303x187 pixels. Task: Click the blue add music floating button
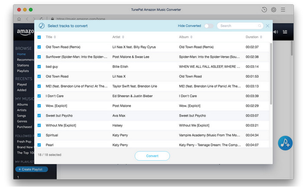[285, 143]
